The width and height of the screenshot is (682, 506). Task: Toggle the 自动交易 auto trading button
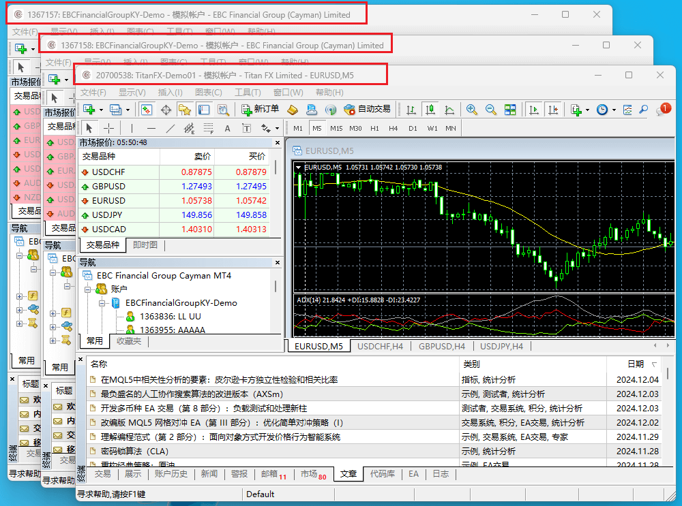tap(367, 110)
